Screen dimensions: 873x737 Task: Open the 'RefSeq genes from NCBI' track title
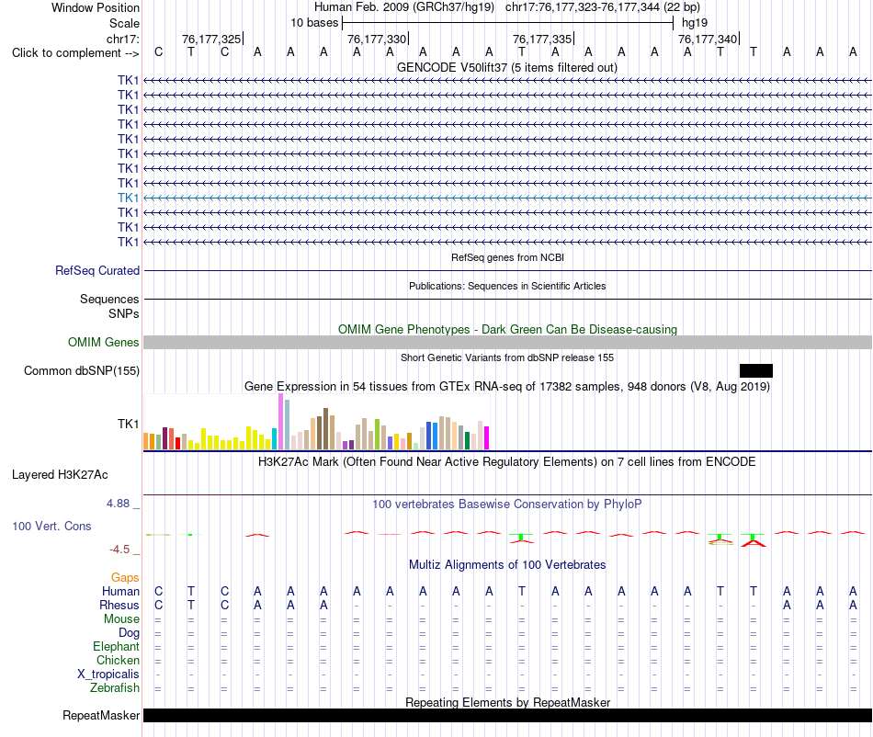tap(507, 257)
